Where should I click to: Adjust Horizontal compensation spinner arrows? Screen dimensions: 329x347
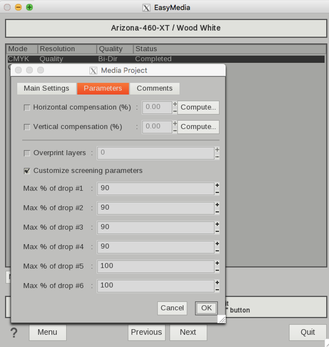(175, 107)
